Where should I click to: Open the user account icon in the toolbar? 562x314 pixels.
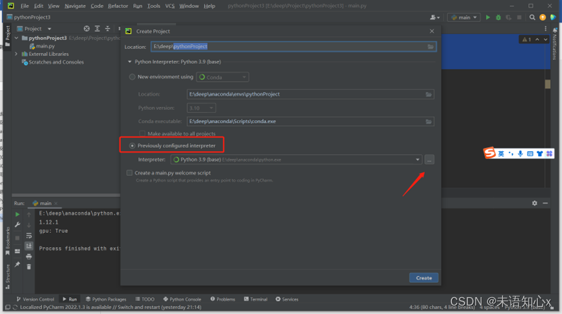click(434, 17)
